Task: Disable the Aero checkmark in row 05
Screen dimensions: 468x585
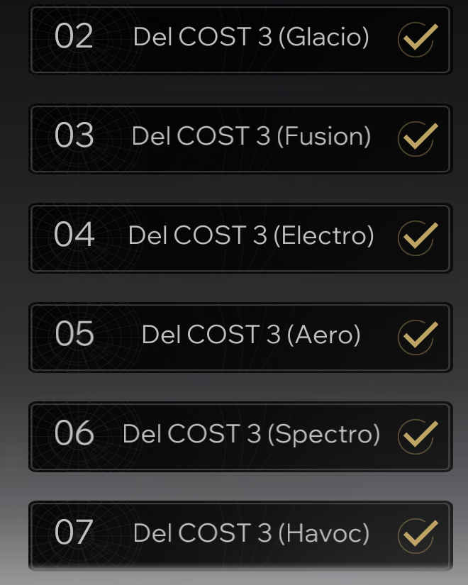Action: [x=418, y=336]
